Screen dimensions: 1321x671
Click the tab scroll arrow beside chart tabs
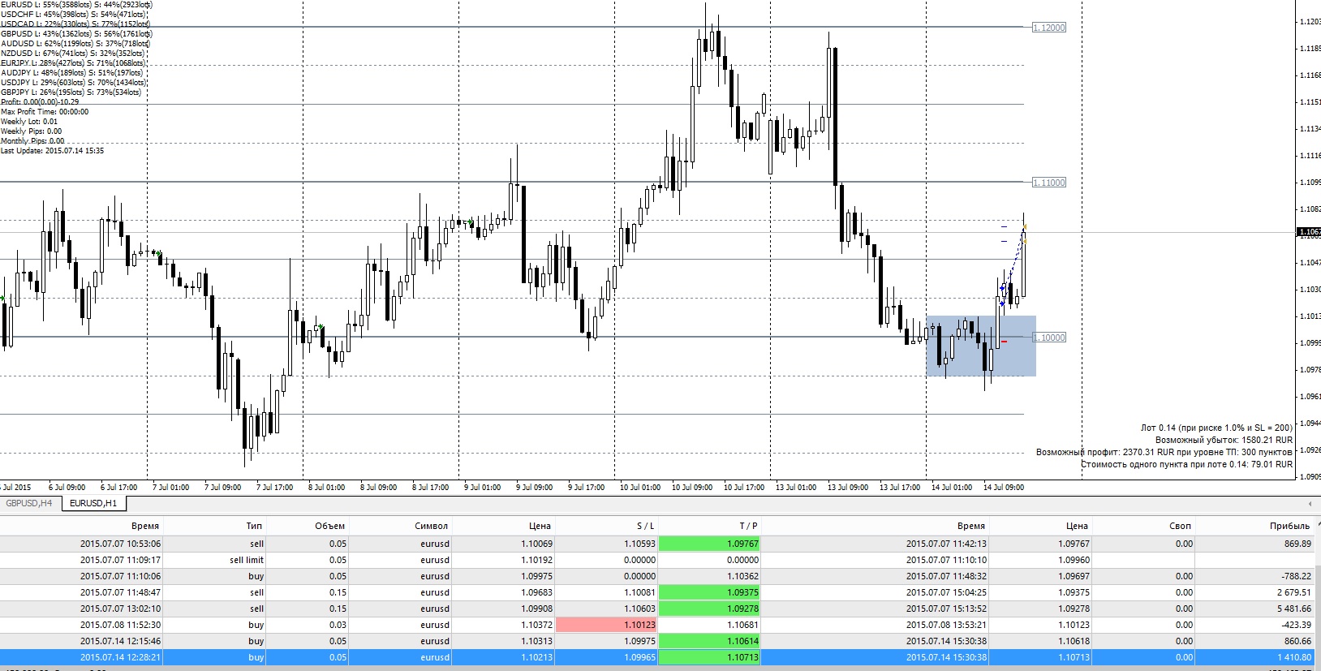coord(1309,504)
